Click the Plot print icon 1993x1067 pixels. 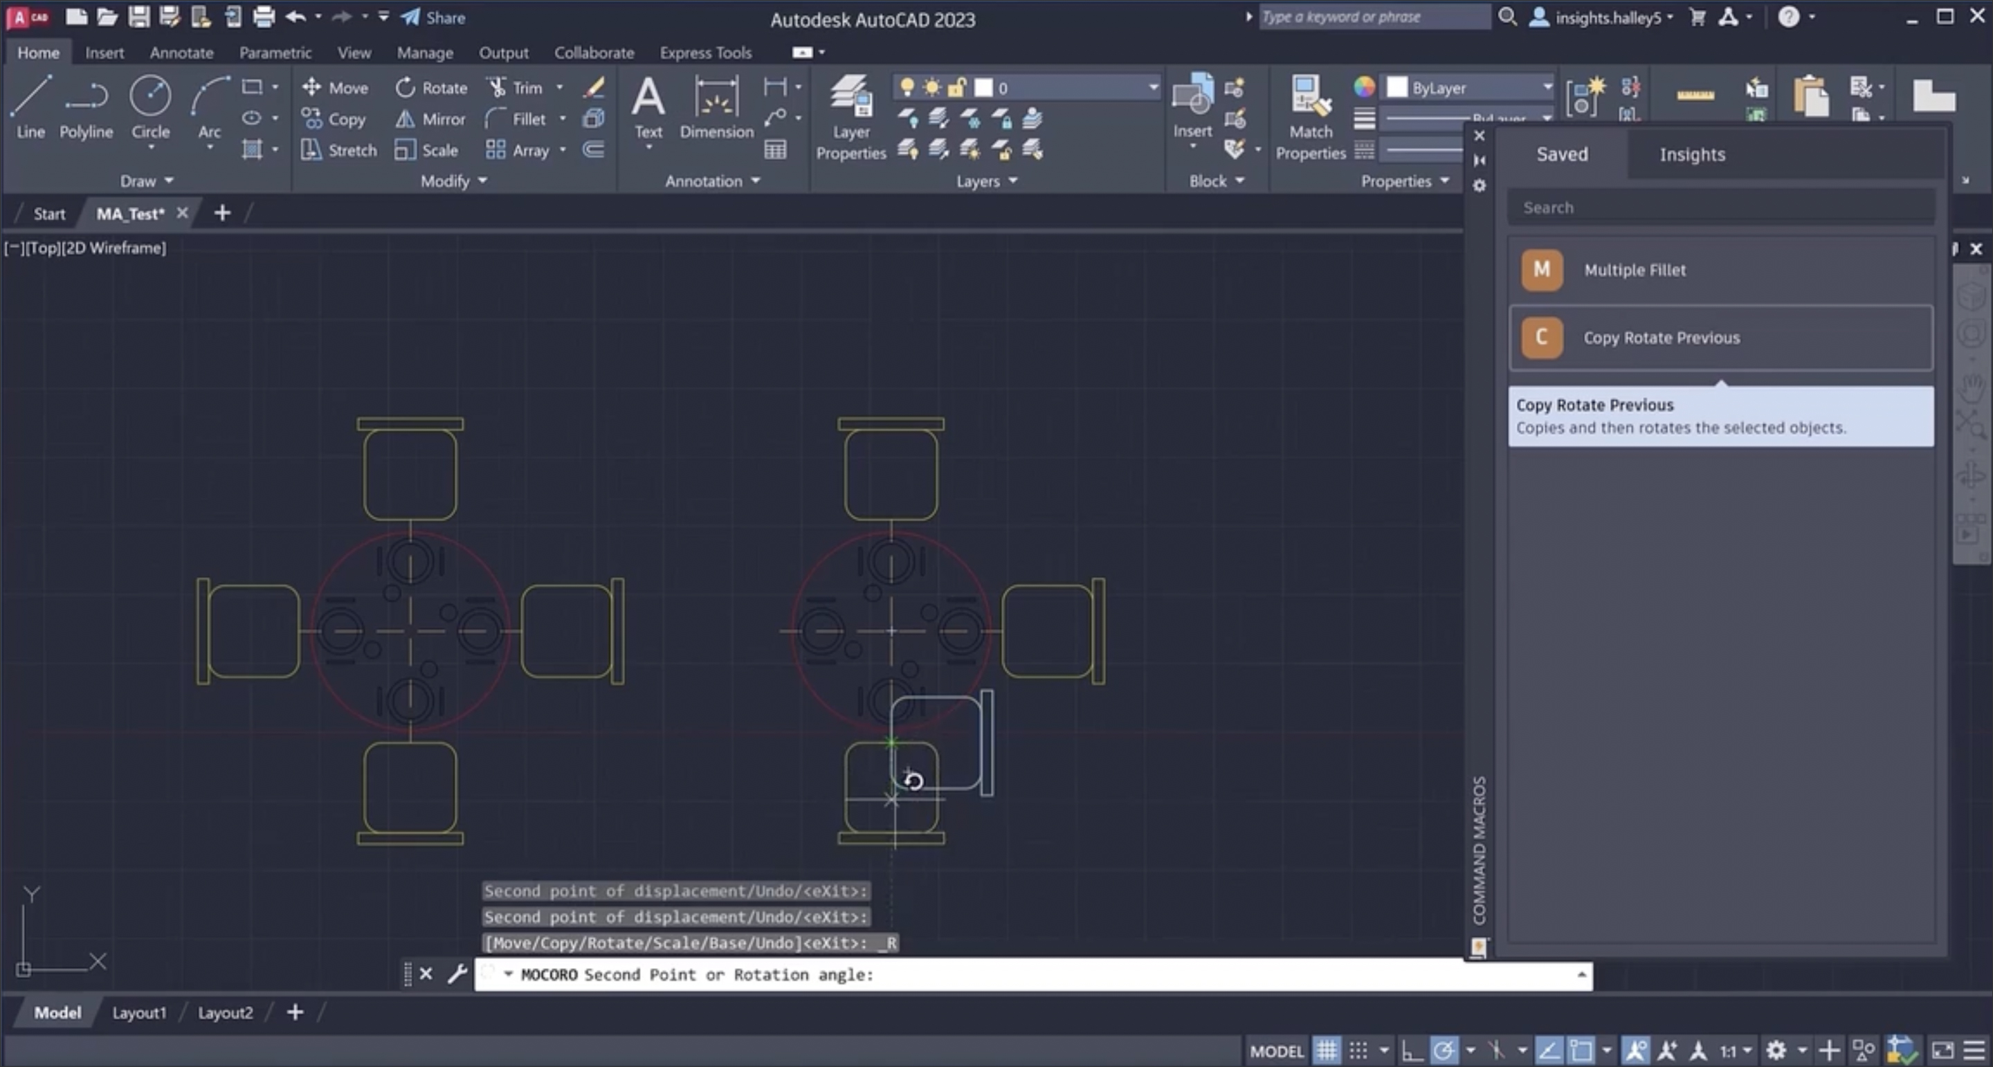click(x=264, y=17)
